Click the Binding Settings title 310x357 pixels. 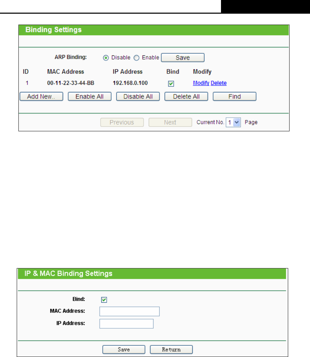pos(53,30)
